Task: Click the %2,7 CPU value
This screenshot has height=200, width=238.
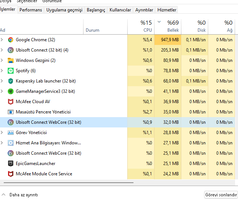Action: coord(148,112)
